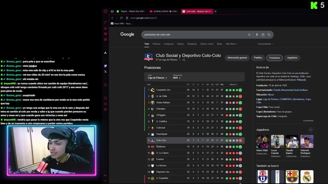Select the Posiciones button
328x184 pixels.
(274, 58)
